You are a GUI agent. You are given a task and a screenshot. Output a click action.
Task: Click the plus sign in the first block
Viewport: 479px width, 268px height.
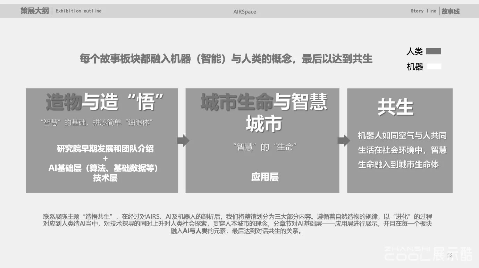click(x=105, y=159)
